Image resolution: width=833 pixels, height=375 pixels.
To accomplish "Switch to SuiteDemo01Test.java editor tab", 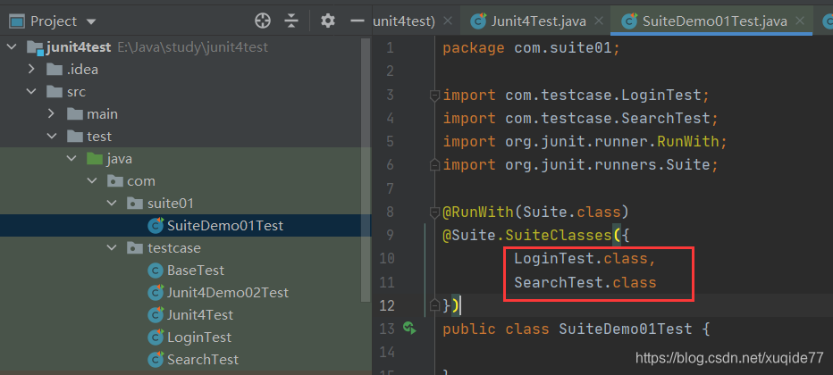I will (x=711, y=21).
